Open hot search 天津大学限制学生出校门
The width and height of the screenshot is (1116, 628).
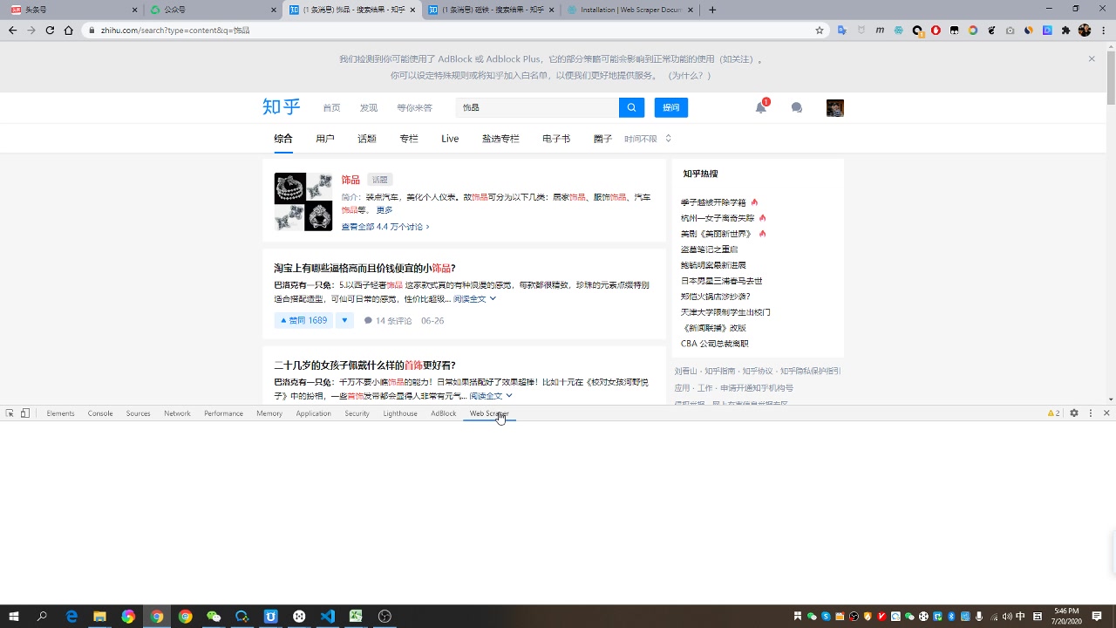coord(725,312)
